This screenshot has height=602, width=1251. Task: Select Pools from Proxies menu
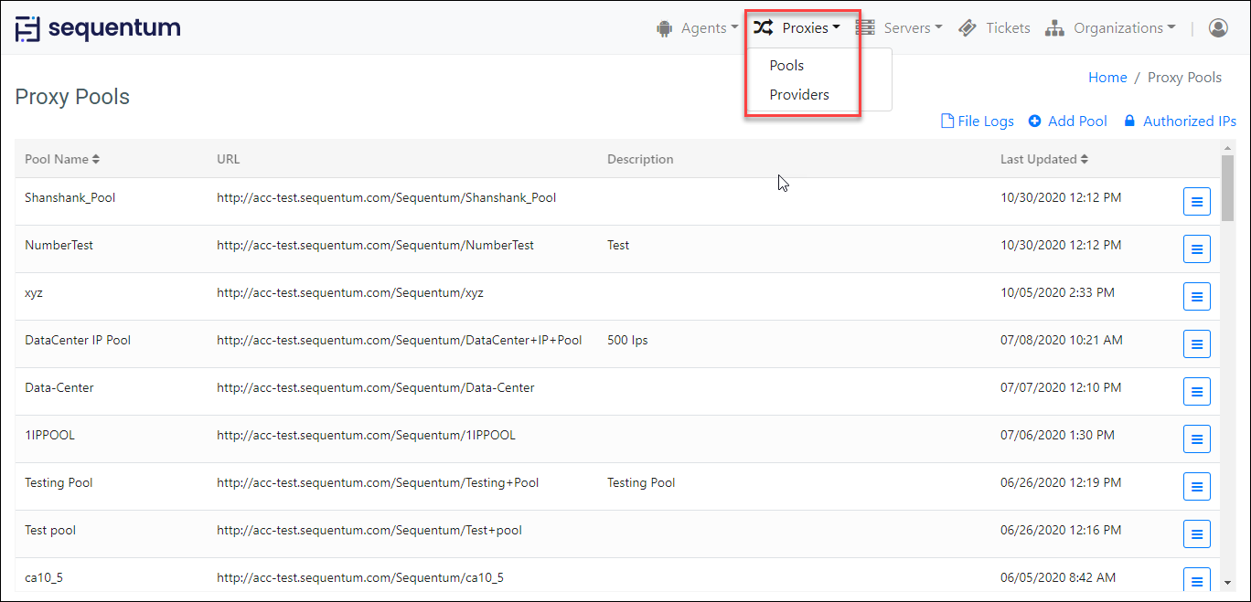[x=786, y=66]
